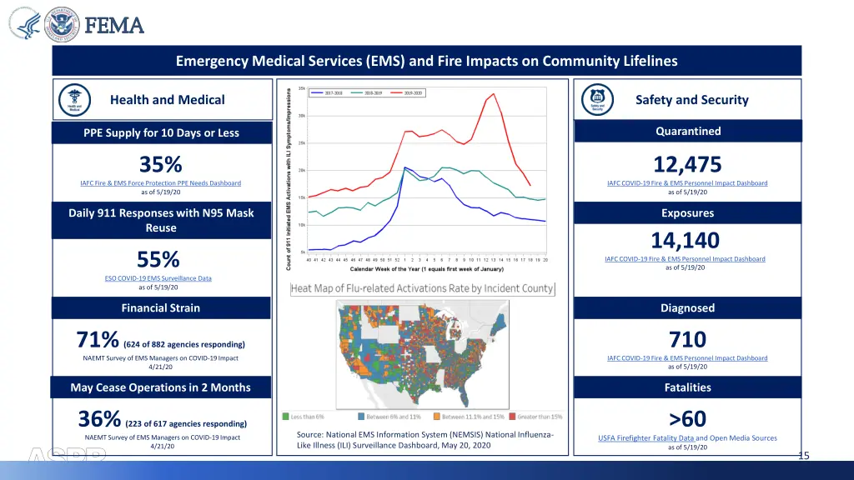854x480 pixels.
Task: Select the May Cease Operations header
Action: pyautogui.click(x=161, y=387)
